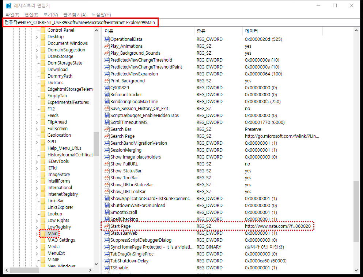Viewport: 363px width, 277px height.
Task: Expand the International key node
Action: (x=37, y=188)
